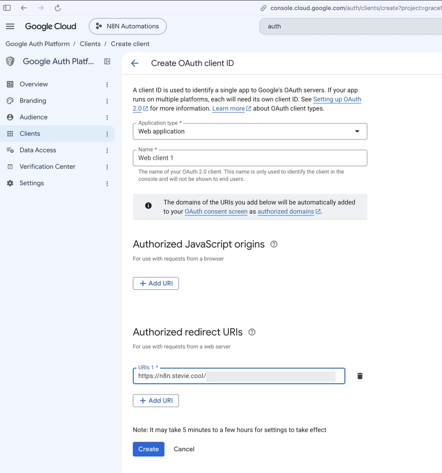Go back with the browser back arrow
This screenshot has height=473, width=442.
(24, 8)
